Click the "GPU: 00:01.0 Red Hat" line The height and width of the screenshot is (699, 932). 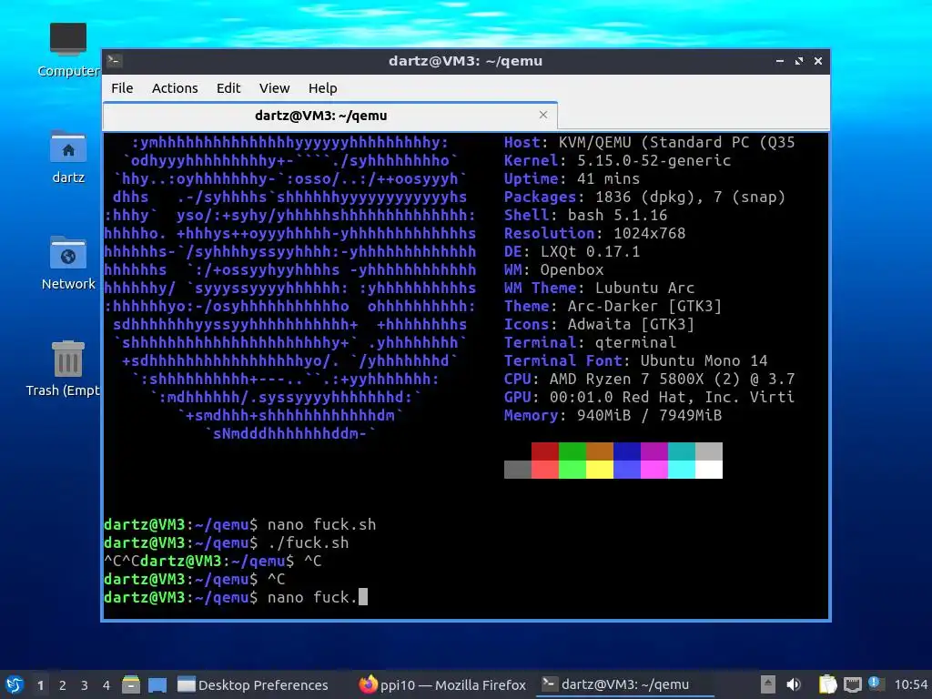650,397
